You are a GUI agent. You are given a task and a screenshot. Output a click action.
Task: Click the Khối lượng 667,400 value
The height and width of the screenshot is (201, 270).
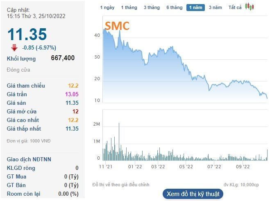pyautogui.click(x=63, y=58)
